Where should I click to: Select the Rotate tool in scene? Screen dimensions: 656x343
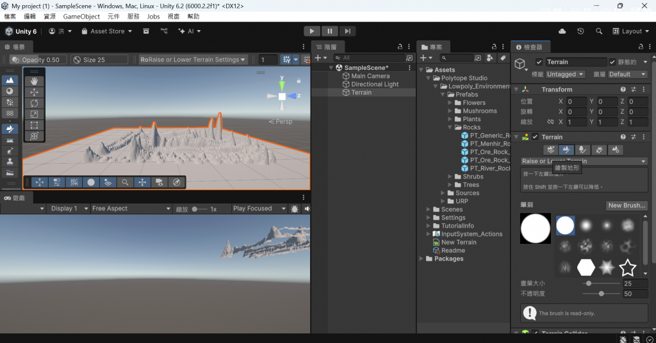coord(35,103)
